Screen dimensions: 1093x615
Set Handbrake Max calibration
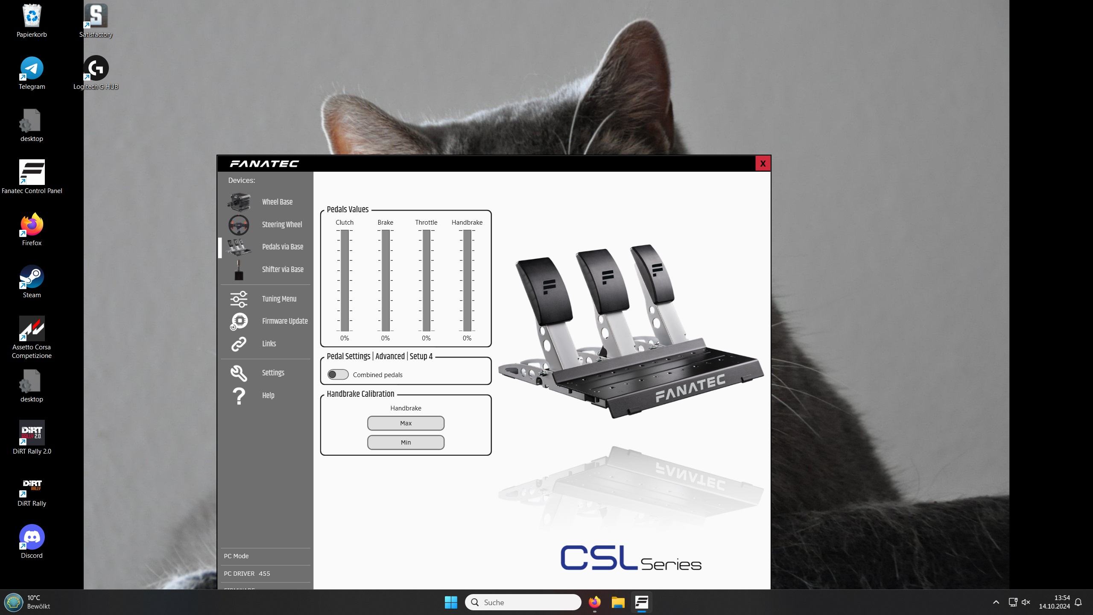tap(406, 423)
